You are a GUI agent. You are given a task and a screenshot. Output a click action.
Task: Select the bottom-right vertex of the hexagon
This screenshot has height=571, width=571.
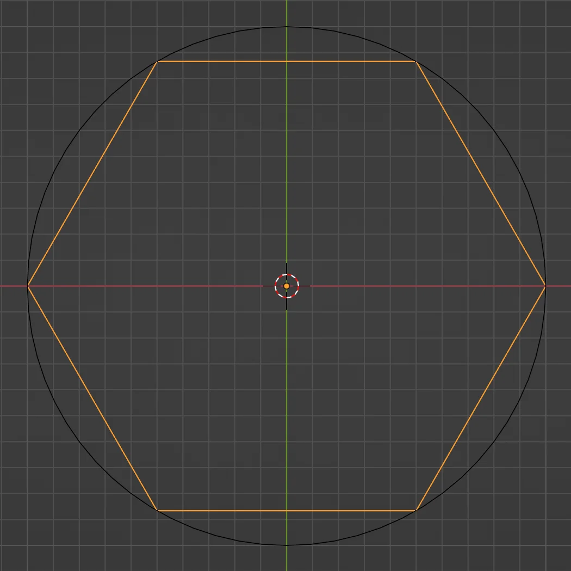[416, 509]
